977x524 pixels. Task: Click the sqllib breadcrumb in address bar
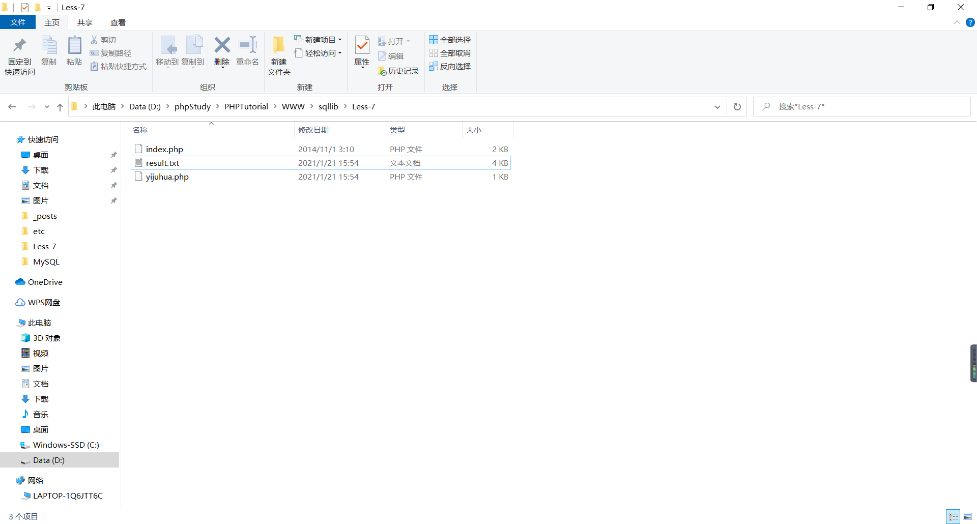[x=328, y=107]
